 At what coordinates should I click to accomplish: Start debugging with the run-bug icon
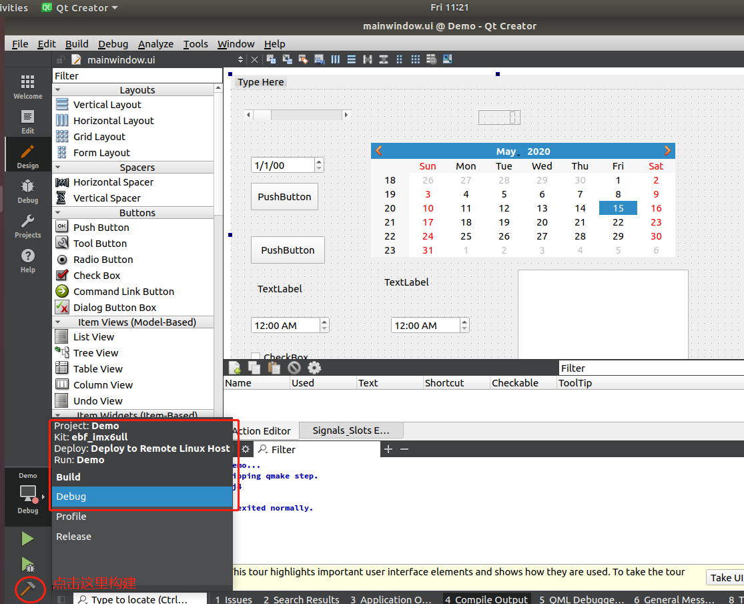(x=27, y=564)
